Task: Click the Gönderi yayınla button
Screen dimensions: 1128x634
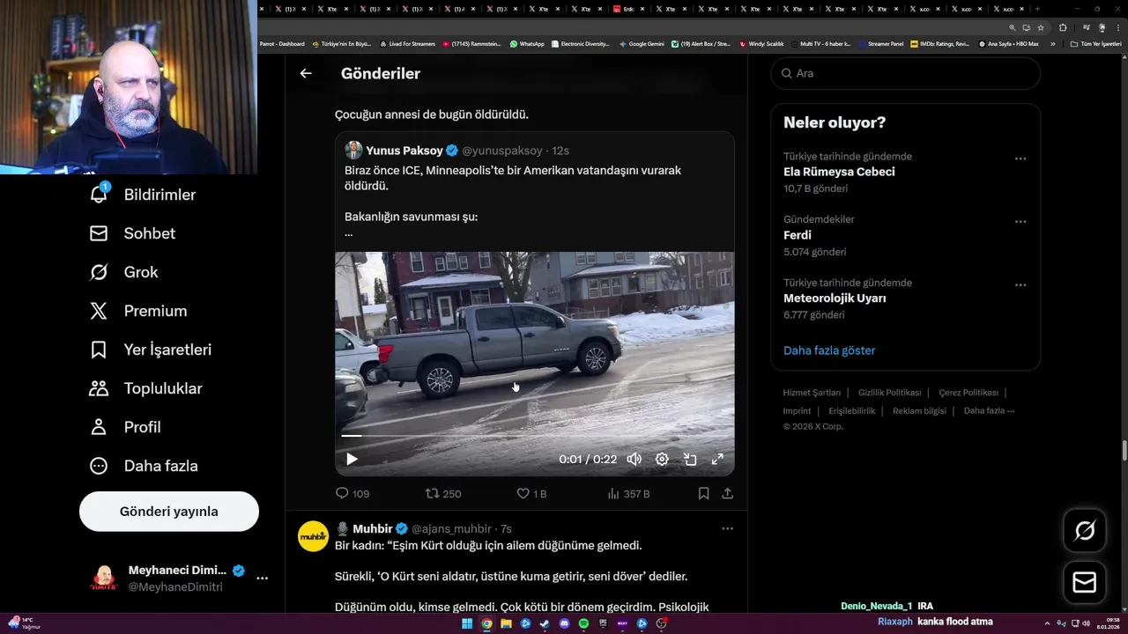Action: 169,512
